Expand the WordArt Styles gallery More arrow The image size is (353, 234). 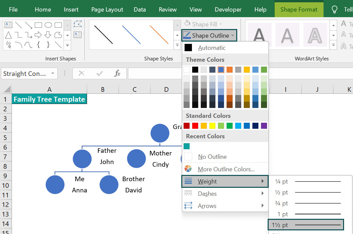pyautogui.click(x=333, y=45)
